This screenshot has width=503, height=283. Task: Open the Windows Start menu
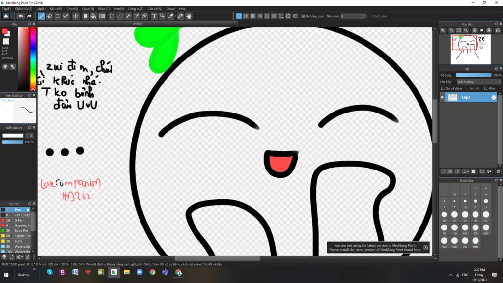(6, 275)
